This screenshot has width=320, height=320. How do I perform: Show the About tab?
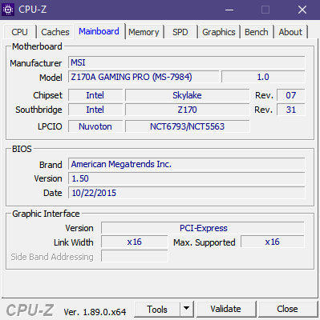pyautogui.click(x=290, y=32)
